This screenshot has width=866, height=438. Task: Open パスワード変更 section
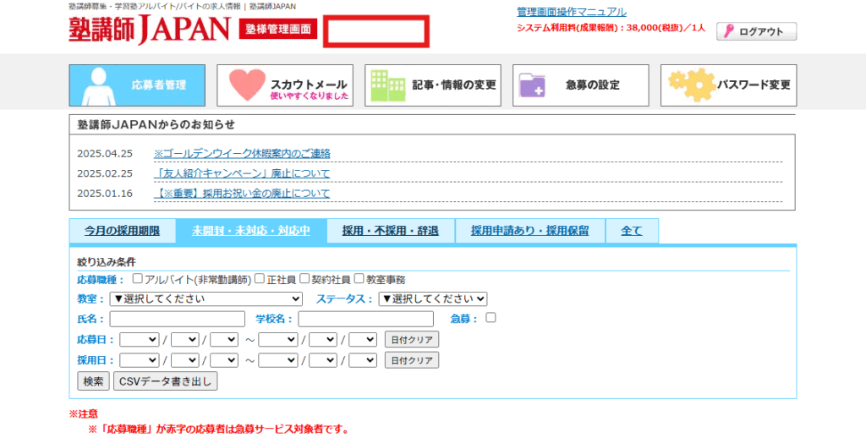[x=728, y=85]
